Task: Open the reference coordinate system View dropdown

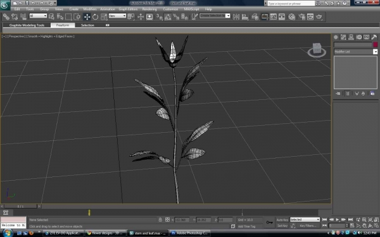Action: [x=117, y=16]
